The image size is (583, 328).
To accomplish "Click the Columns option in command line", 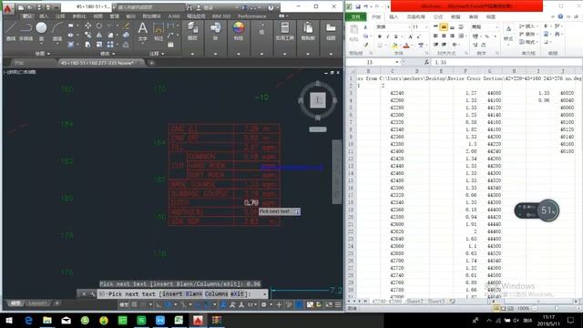I will click(216, 293).
